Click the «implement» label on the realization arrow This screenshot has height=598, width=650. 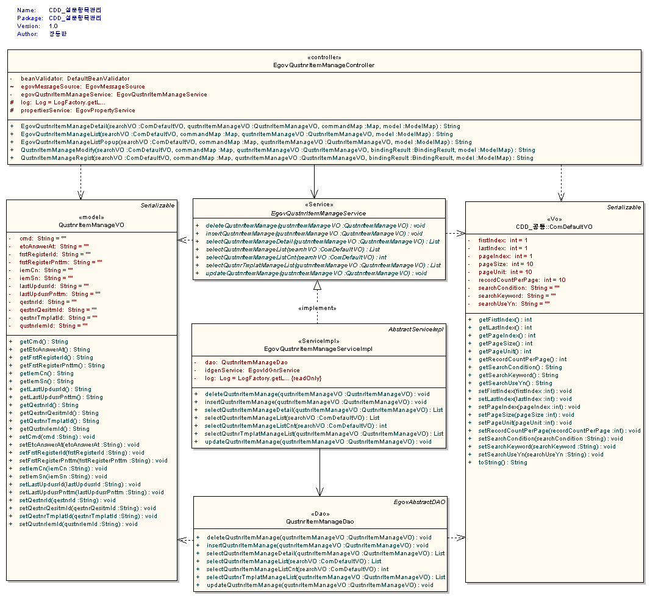point(317,308)
